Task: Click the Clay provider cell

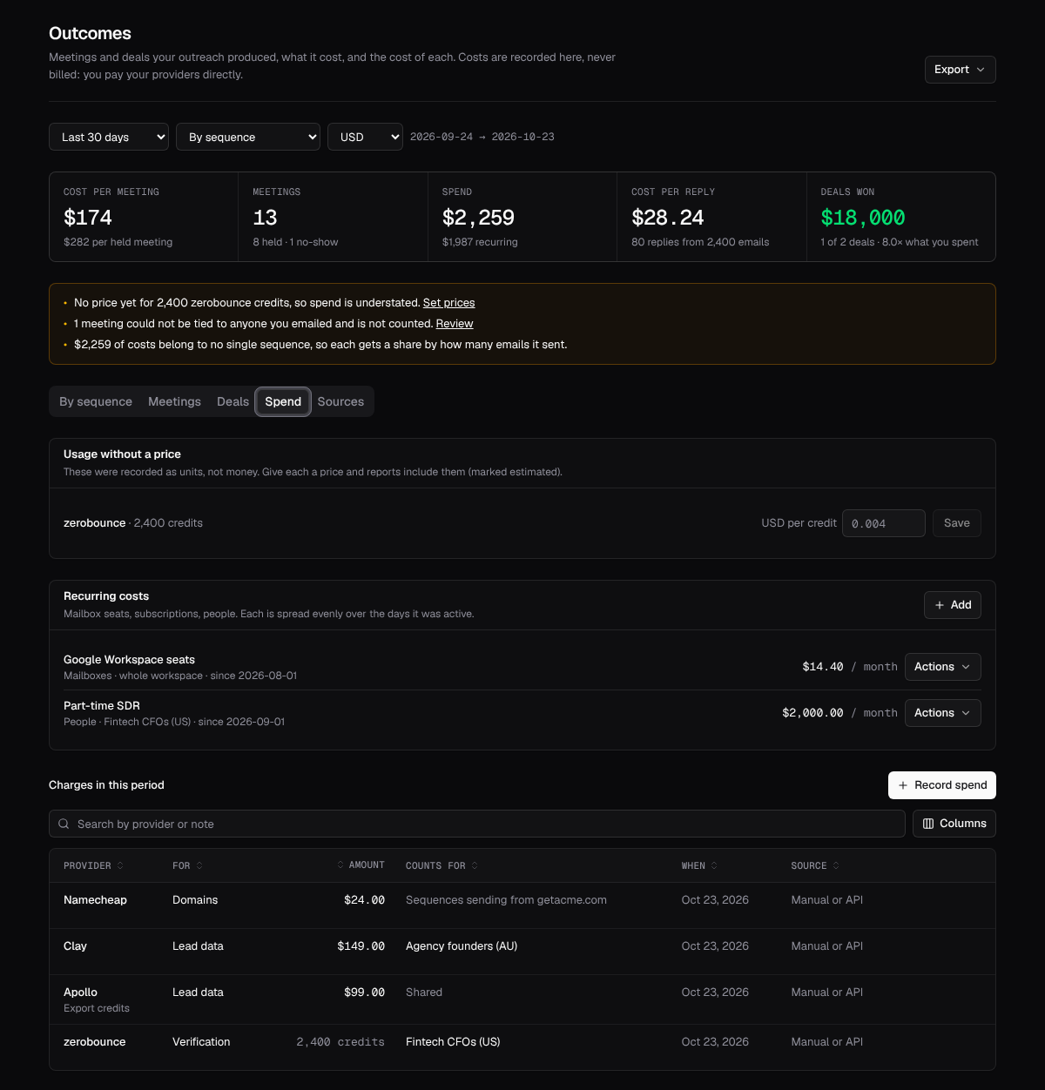Action: (75, 946)
